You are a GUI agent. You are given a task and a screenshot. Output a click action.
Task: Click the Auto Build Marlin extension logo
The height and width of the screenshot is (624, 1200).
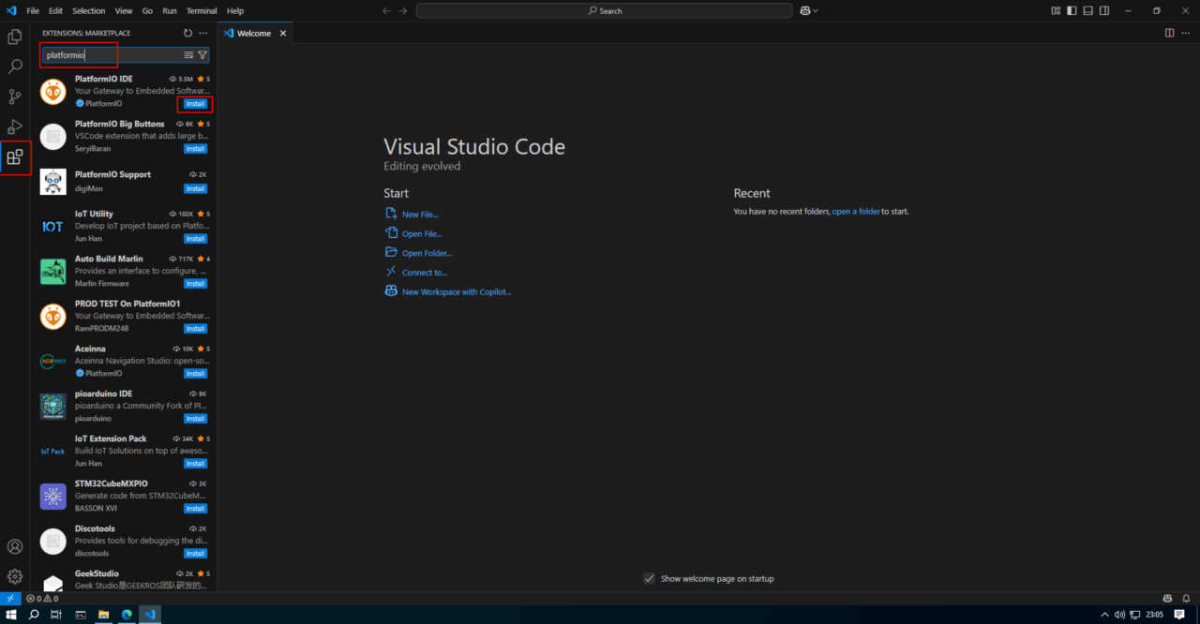click(53, 271)
